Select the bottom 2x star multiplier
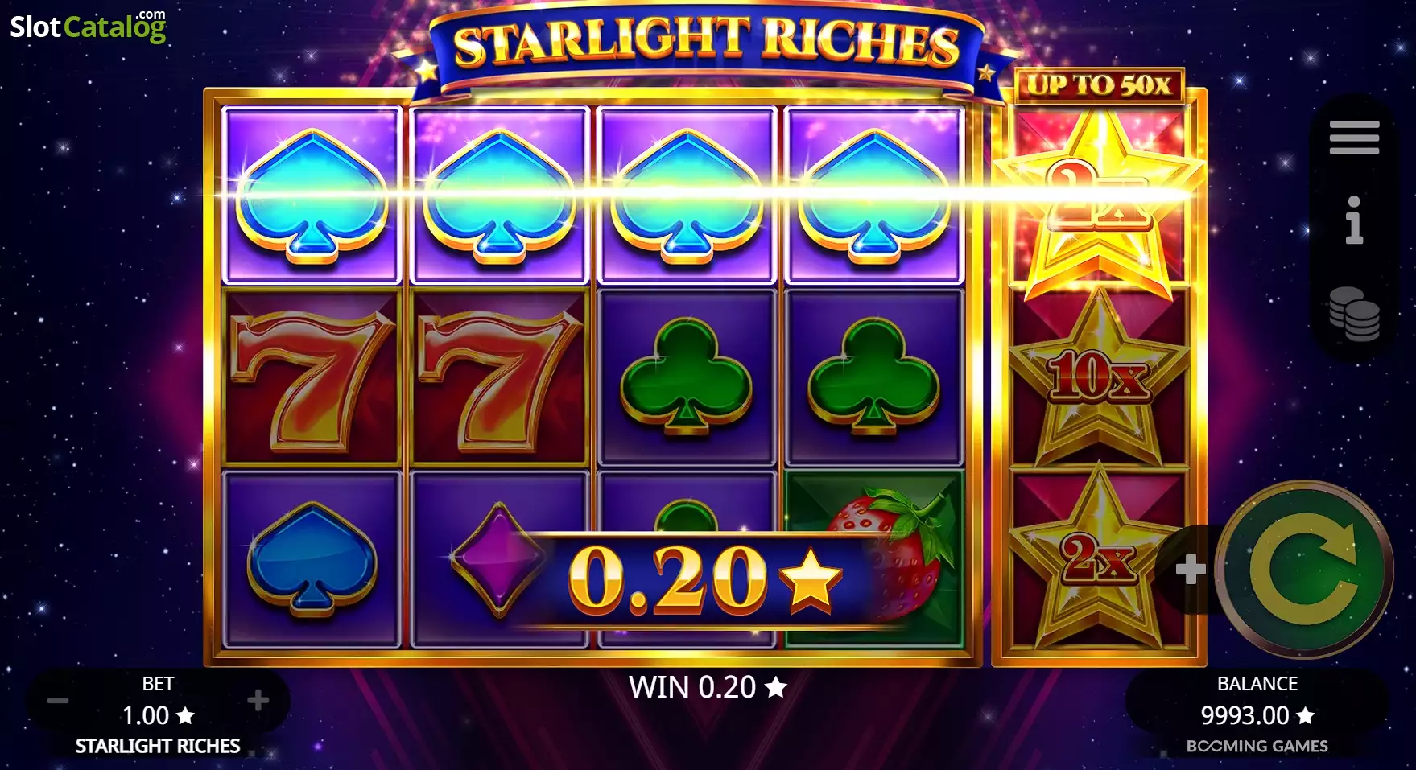Viewport: 1416px width, 770px height. (x=1099, y=557)
